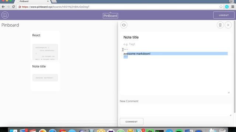Close the PinBoard browser tab

coord(48,1)
